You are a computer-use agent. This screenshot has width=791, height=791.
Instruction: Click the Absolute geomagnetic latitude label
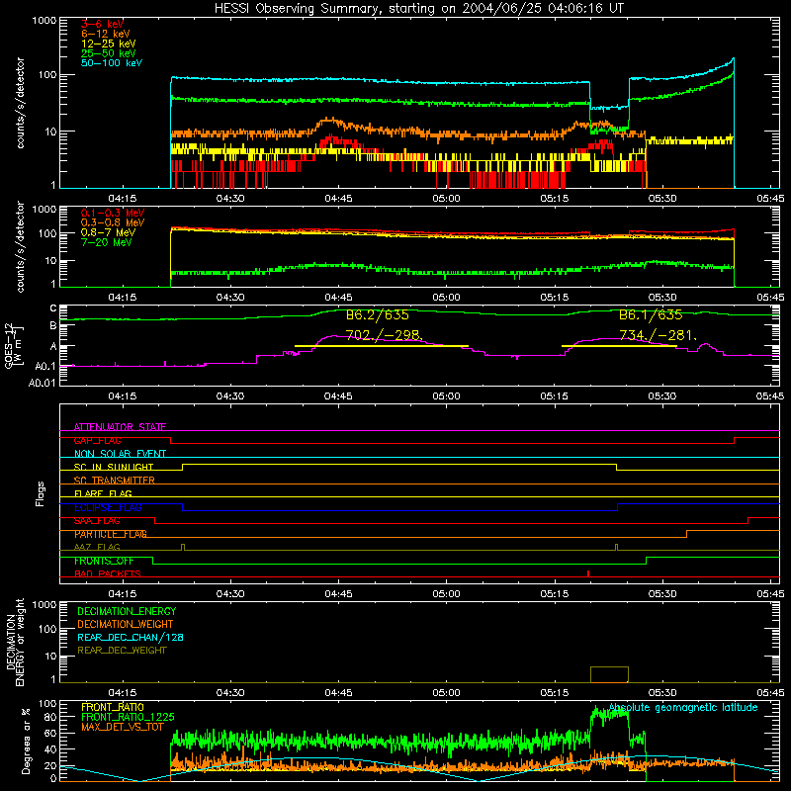(683, 708)
